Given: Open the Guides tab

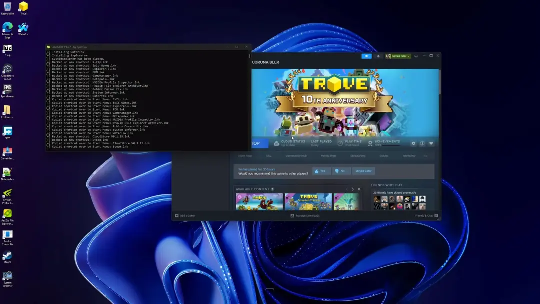Looking at the screenshot, I should point(384,156).
